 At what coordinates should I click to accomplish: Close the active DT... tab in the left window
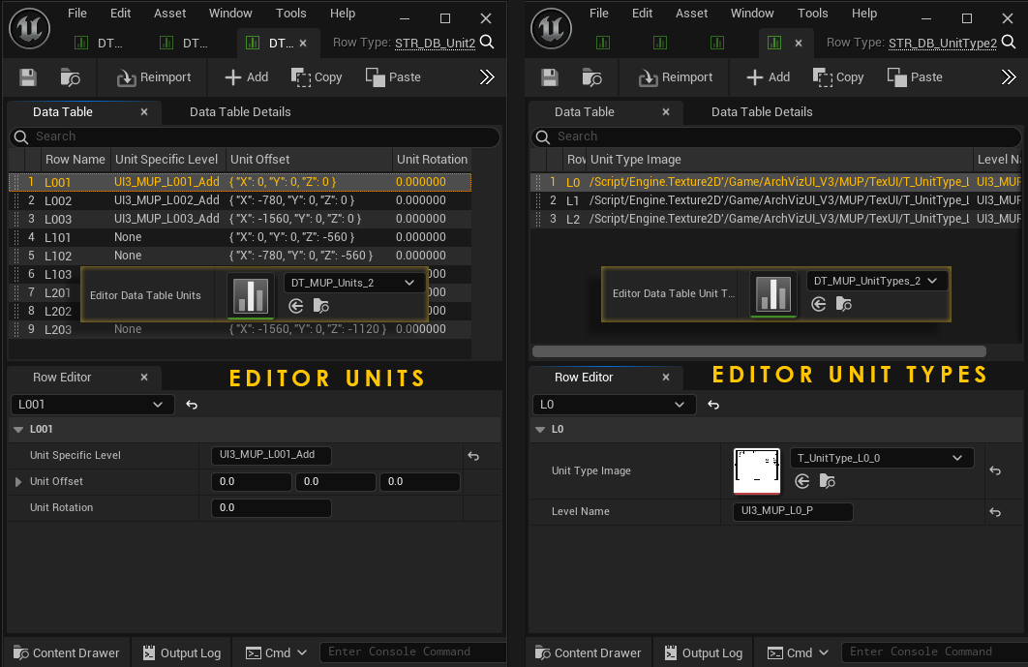click(303, 44)
